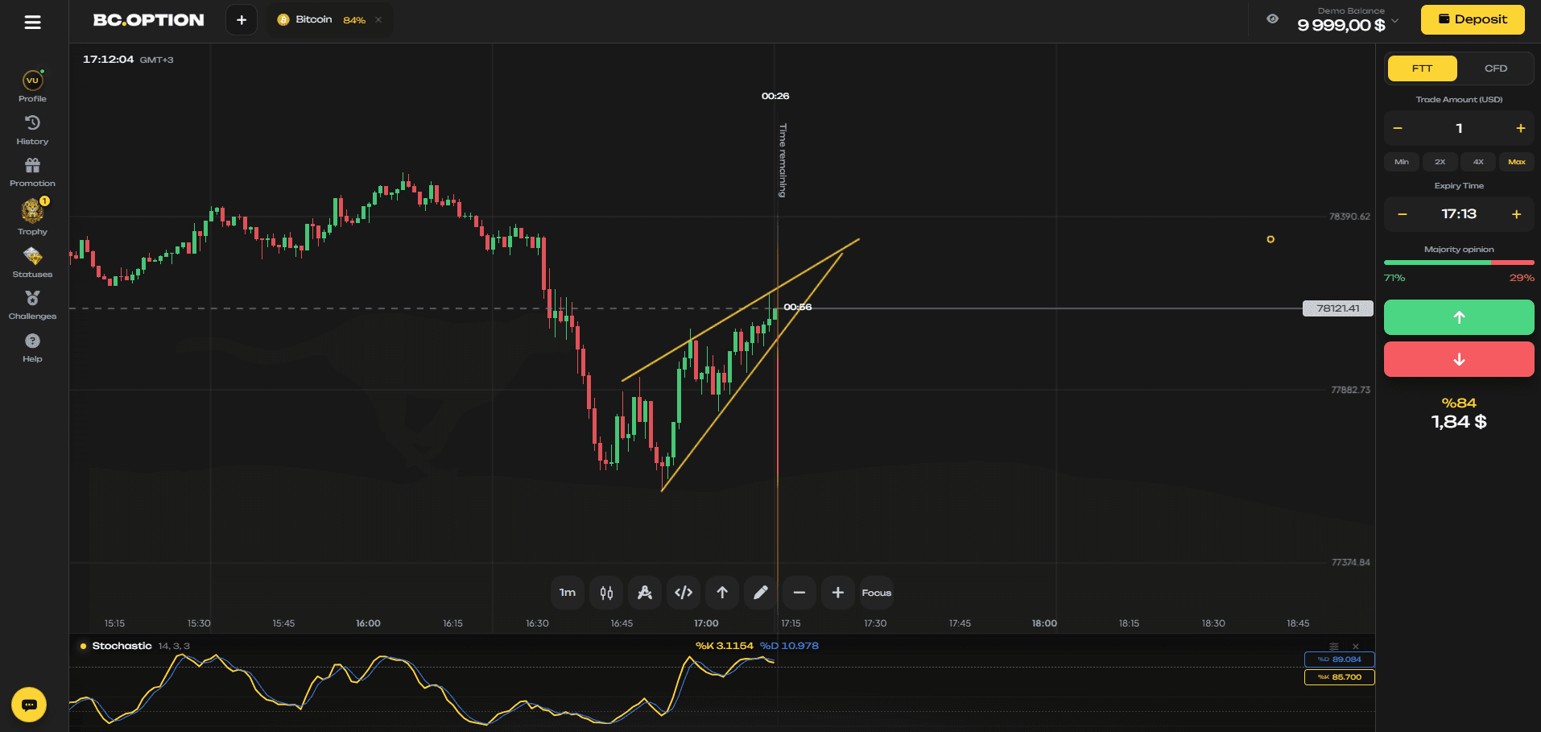Click the up arrow chart toolbar icon
The image size is (1541, 732).
click(x=722, y=593)
